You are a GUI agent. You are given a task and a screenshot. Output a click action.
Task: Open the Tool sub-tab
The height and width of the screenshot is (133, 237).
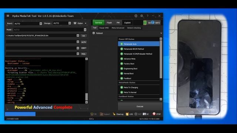coord(95,28)
